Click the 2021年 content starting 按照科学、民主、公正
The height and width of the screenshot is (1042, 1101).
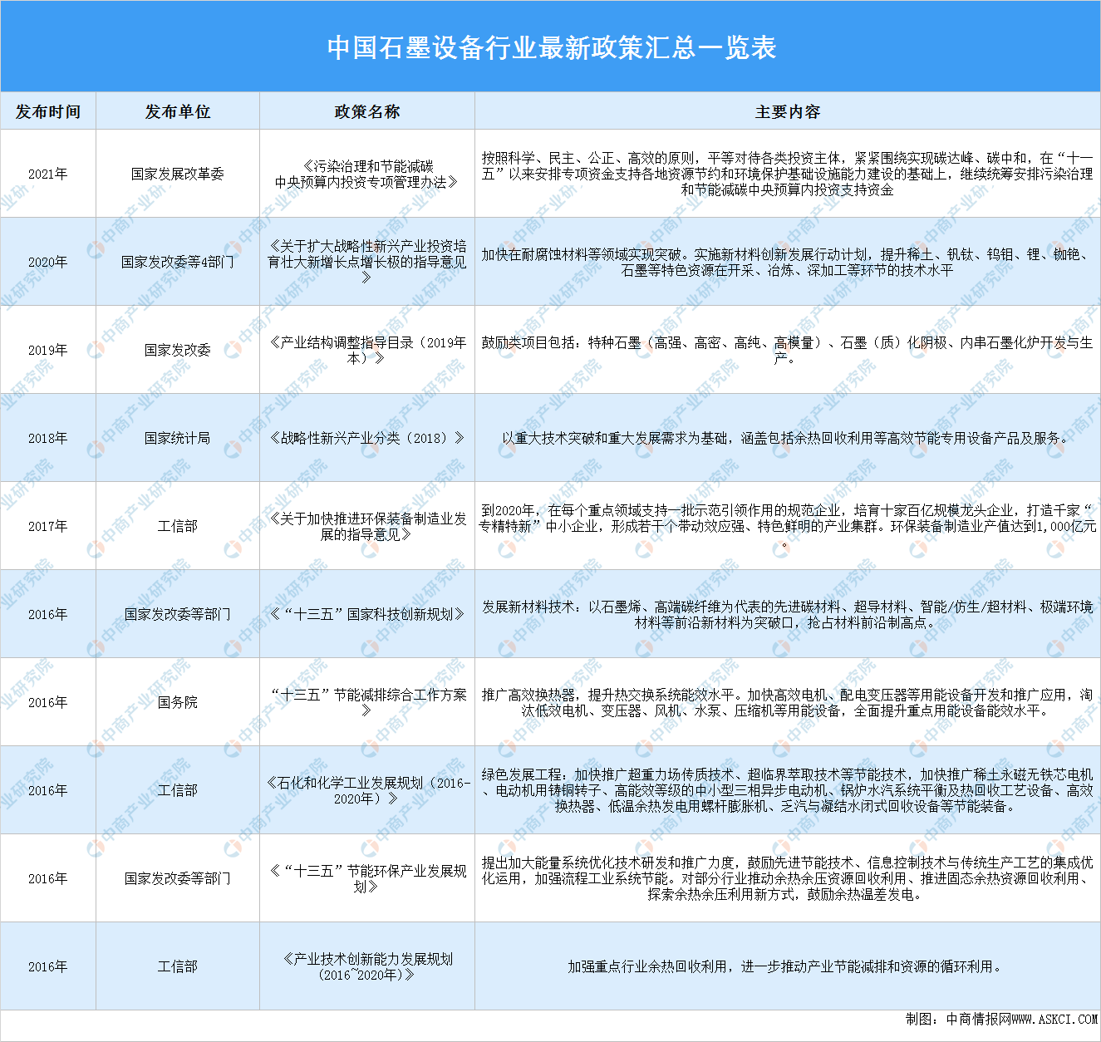tap(788, 174)
